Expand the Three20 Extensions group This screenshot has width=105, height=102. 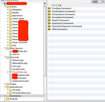point(8,93)
